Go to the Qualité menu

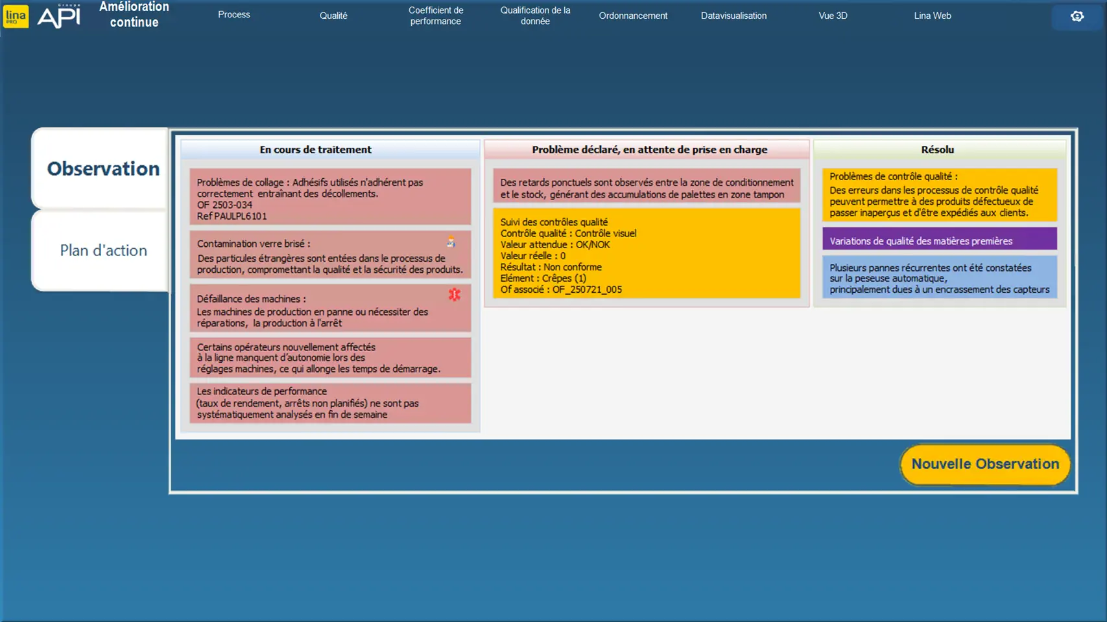333,16
